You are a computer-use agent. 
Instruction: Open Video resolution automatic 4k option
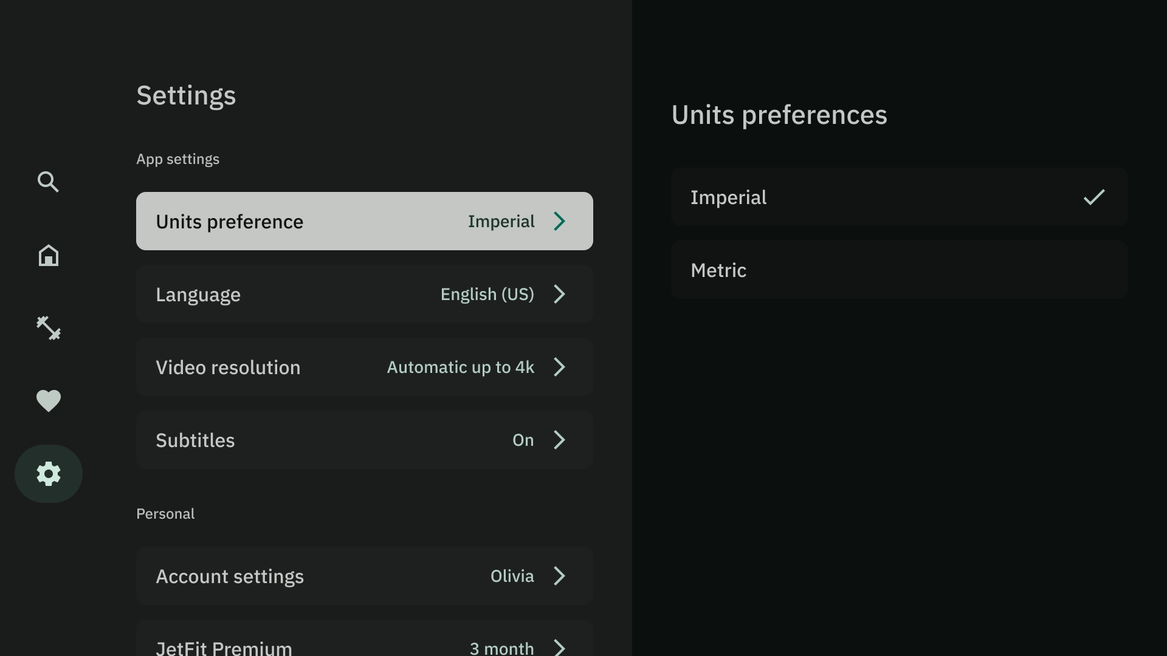[x=365, y=367]
